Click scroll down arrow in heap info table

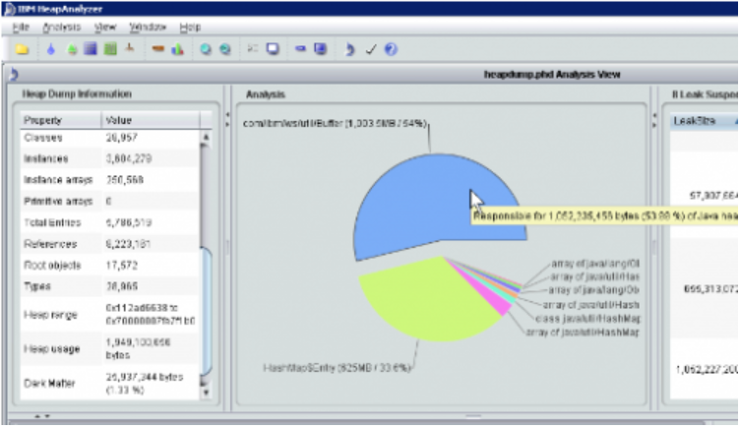206,393
